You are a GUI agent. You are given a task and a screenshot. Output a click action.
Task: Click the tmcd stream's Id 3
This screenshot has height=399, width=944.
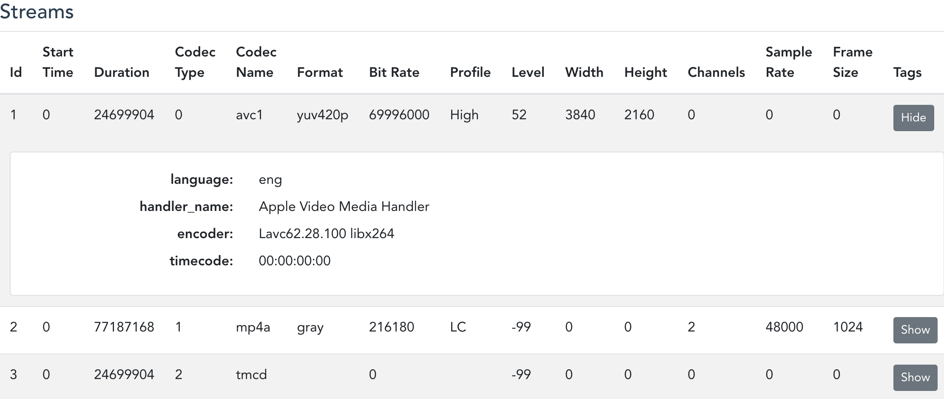pyautogui.click(x=14, y=374)
